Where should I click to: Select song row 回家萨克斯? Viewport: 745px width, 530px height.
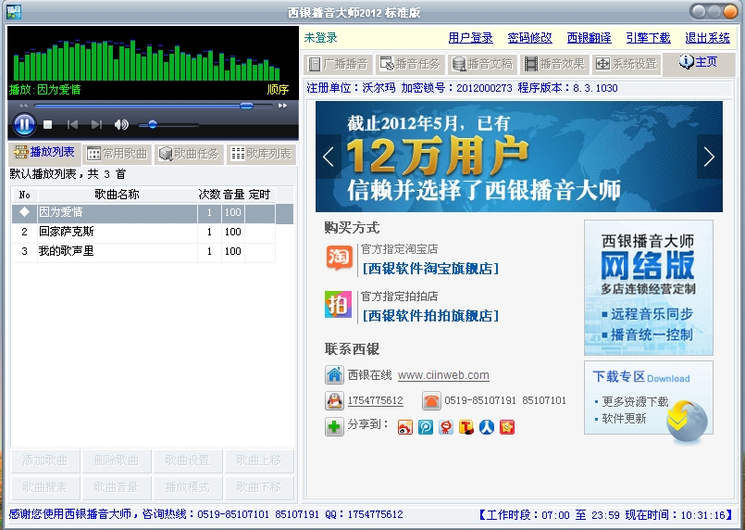[143, 232]
